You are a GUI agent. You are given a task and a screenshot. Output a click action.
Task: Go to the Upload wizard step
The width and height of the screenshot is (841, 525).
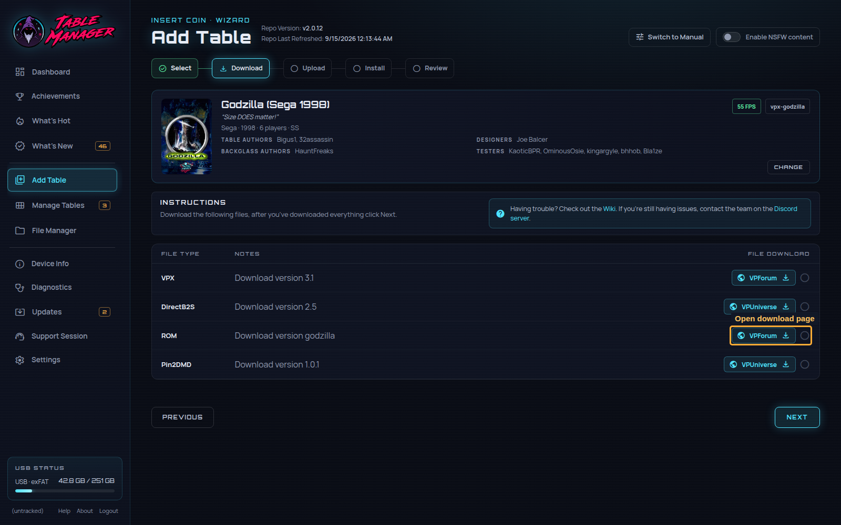307,68
